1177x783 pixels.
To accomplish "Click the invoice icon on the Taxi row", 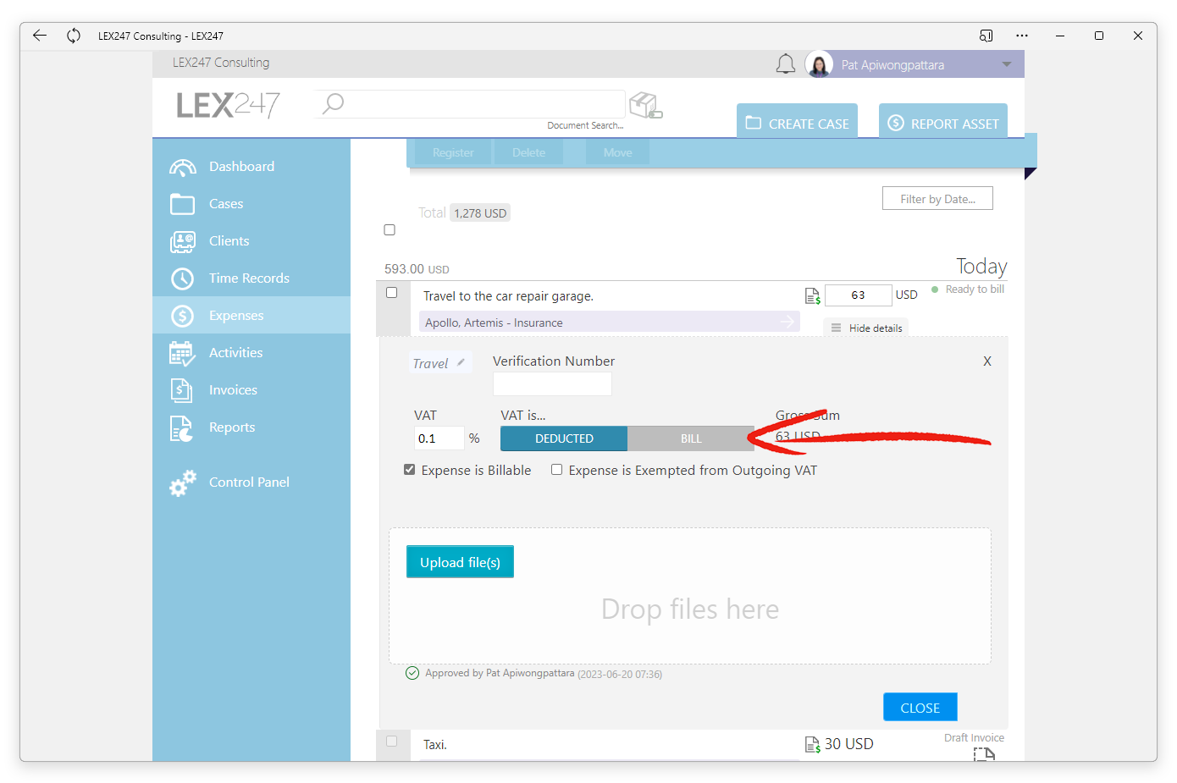I will 812,744.
